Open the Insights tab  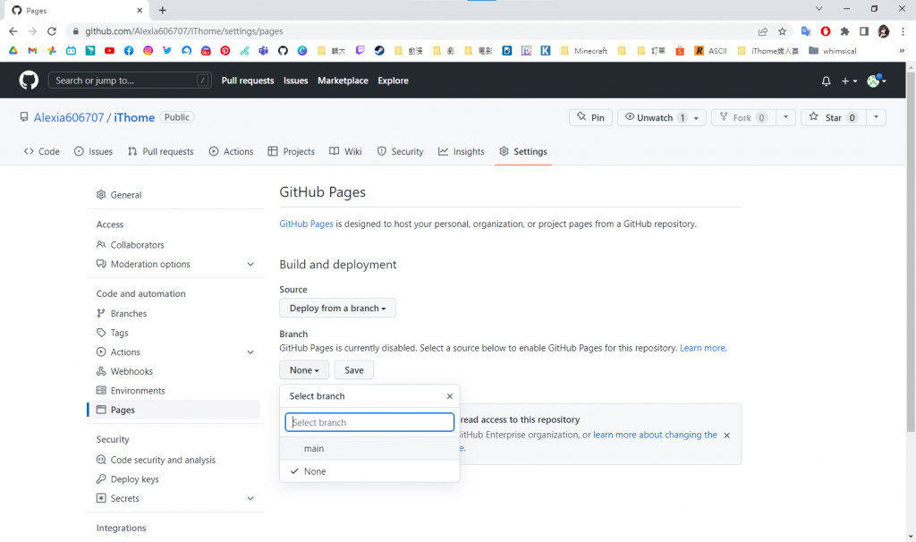(x=462, y=151)
